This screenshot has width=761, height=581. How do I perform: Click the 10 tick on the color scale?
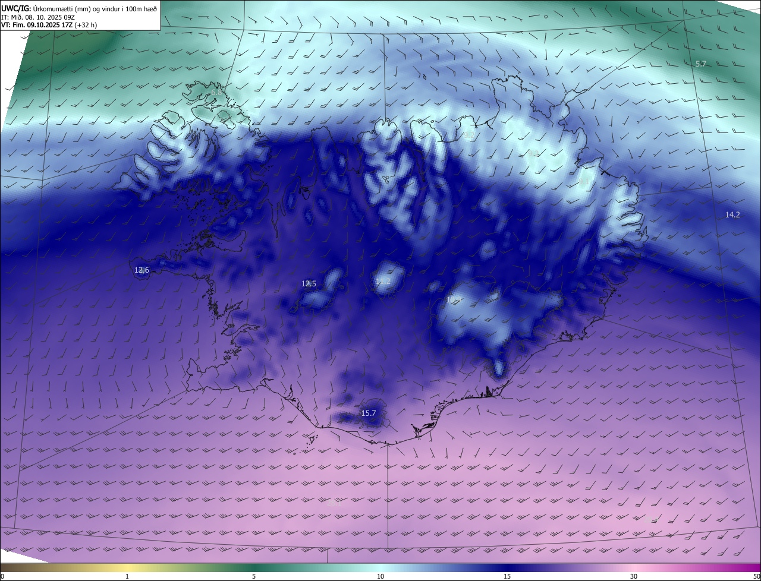pyautogui.click(x=380, y=576)
